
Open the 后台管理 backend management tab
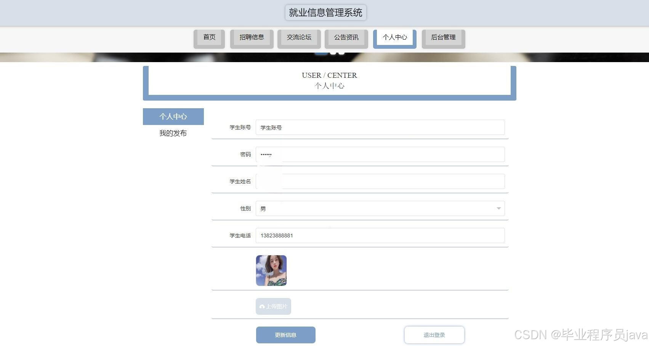pos(443,37)
